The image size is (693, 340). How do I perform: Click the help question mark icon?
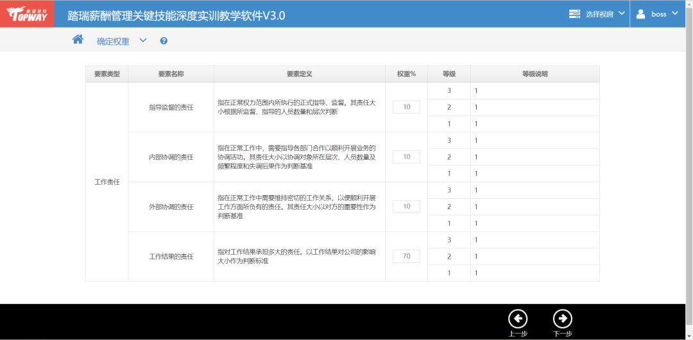[x=164, y=41]
